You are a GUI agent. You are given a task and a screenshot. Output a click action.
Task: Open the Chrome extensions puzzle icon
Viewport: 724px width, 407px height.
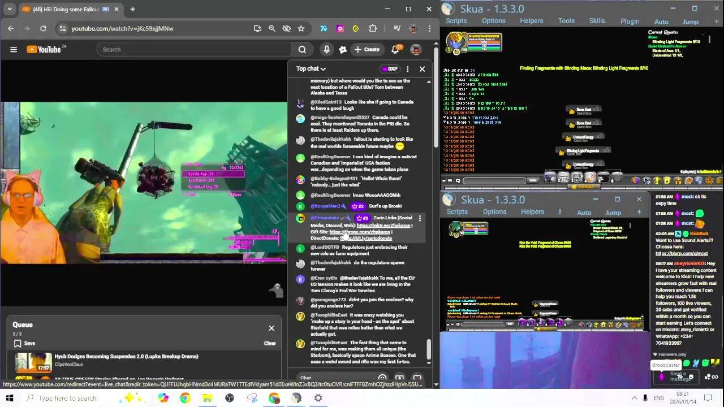[373, 28]
